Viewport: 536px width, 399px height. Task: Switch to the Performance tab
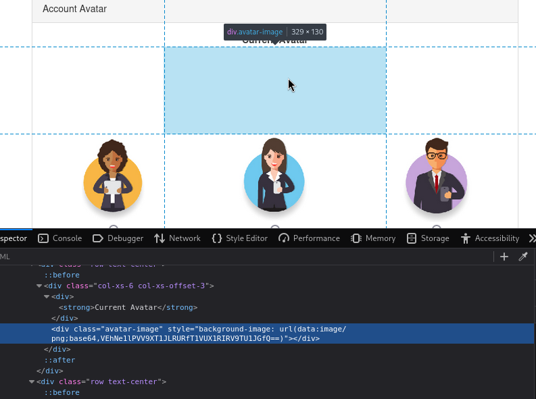click(309, 238)
